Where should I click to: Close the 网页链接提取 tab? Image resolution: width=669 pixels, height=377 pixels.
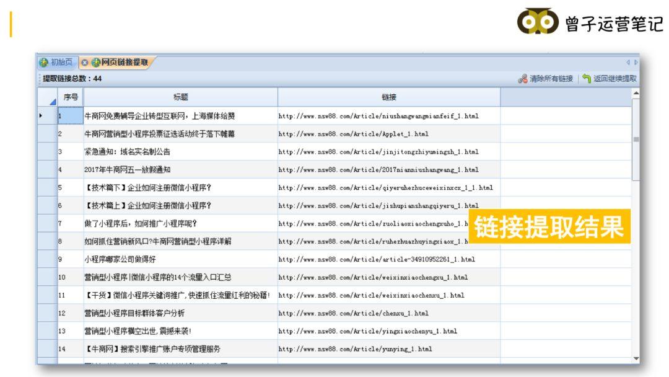(x=84, y=63)
